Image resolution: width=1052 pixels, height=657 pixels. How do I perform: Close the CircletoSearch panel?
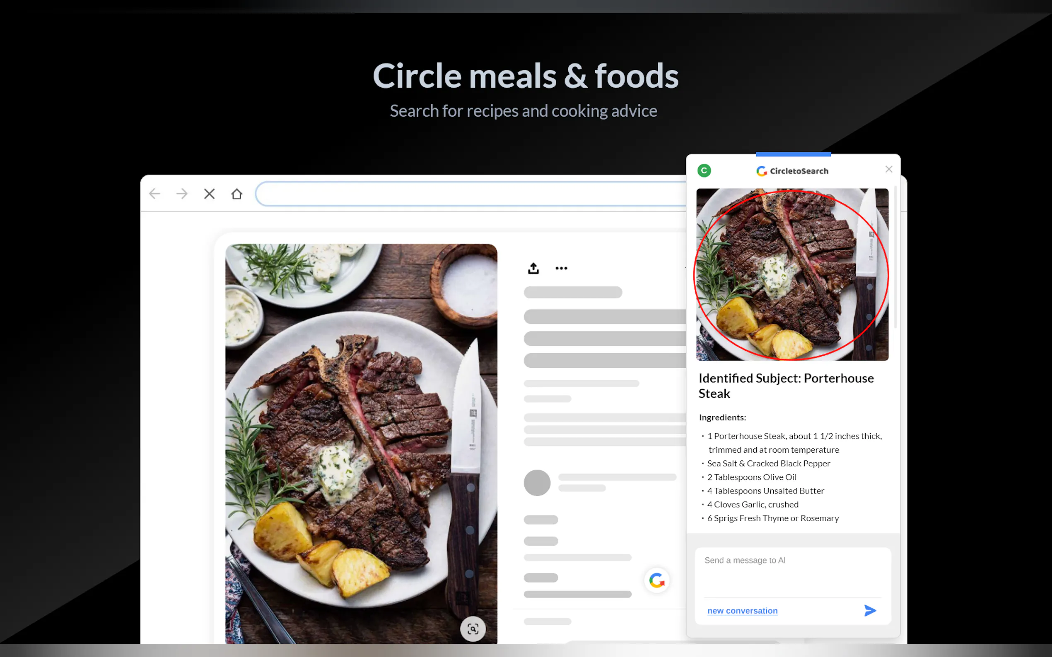pyautogui.click(x=888, y=169)
